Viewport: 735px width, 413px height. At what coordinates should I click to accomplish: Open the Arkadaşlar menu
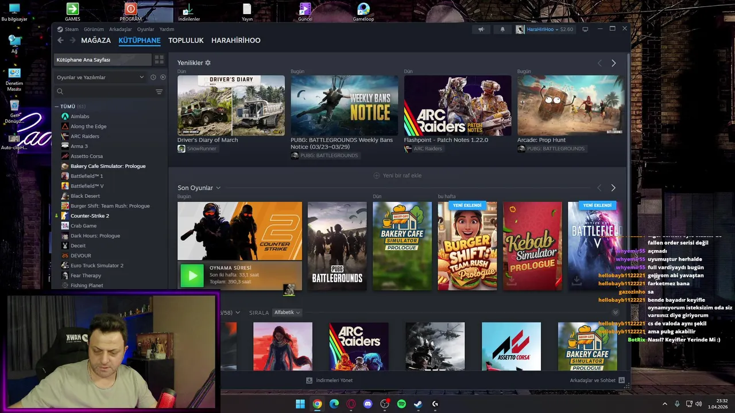coord(121,29)
